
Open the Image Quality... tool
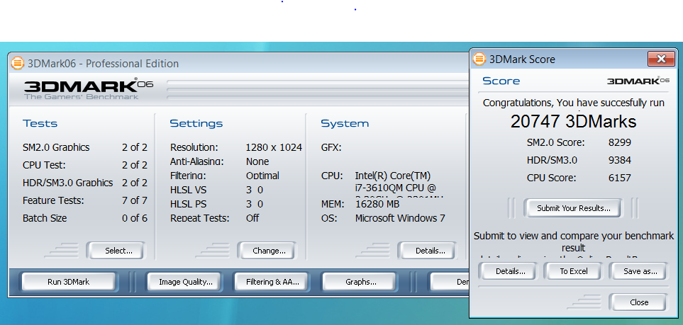[184, 282]
